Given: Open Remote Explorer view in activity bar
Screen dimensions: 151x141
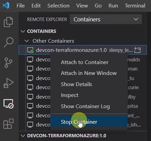Looking at the screenshot, I should pyautogui.click(x=8, y=104).
